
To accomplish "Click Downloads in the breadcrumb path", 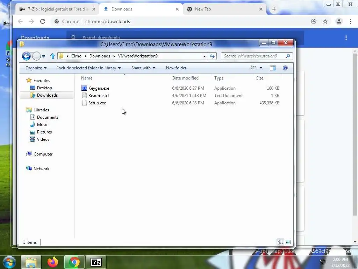I will (x=100, y=56).
